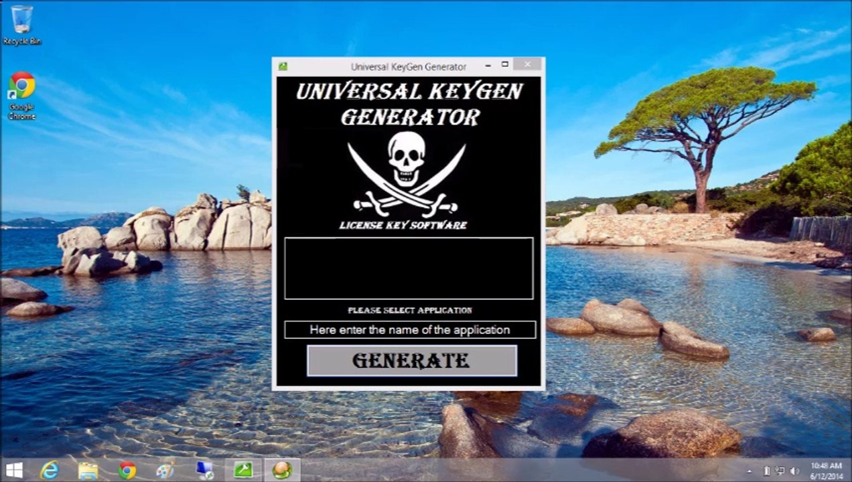The height and width of the screenshot is (482, 852).
Task: Click the green window icon in title bar
Action: 283,66
